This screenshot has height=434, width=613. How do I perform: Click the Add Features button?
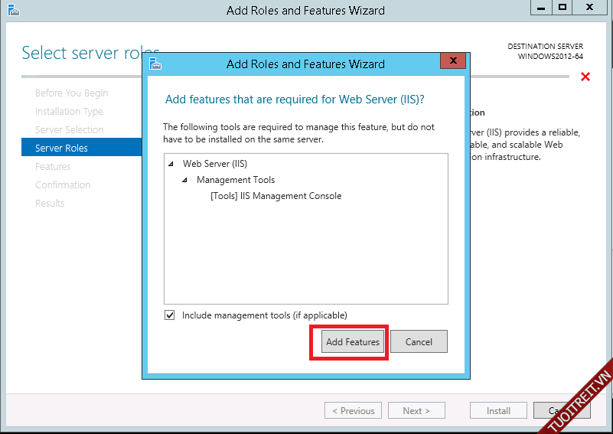click(352, 342)
